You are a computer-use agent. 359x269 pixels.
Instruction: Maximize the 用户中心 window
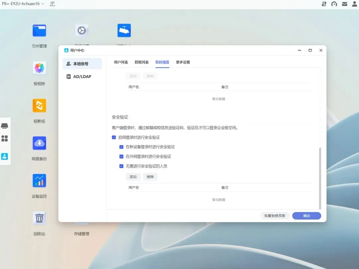[x=310, y=50]
